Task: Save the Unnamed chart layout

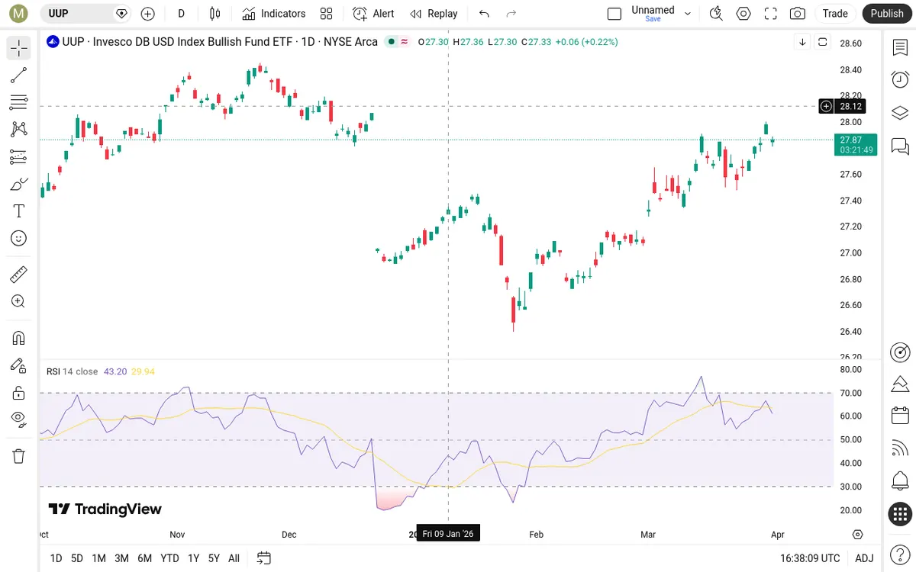Action: tap(653, 19)
